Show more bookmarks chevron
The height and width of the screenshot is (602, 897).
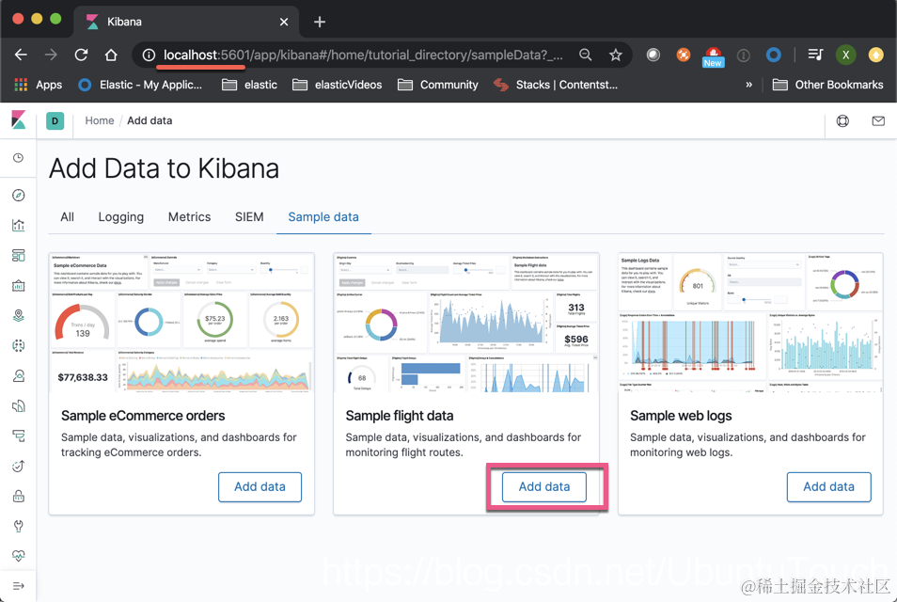[748, 85]
